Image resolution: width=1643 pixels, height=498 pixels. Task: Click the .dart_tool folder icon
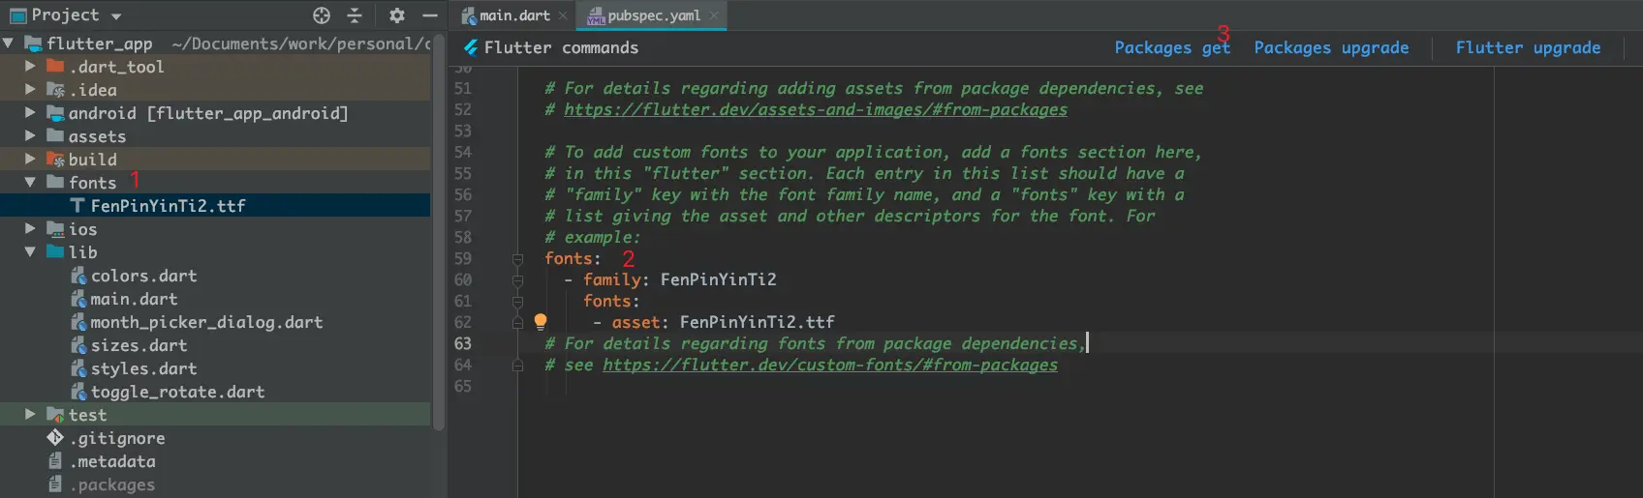coord(55,67)
